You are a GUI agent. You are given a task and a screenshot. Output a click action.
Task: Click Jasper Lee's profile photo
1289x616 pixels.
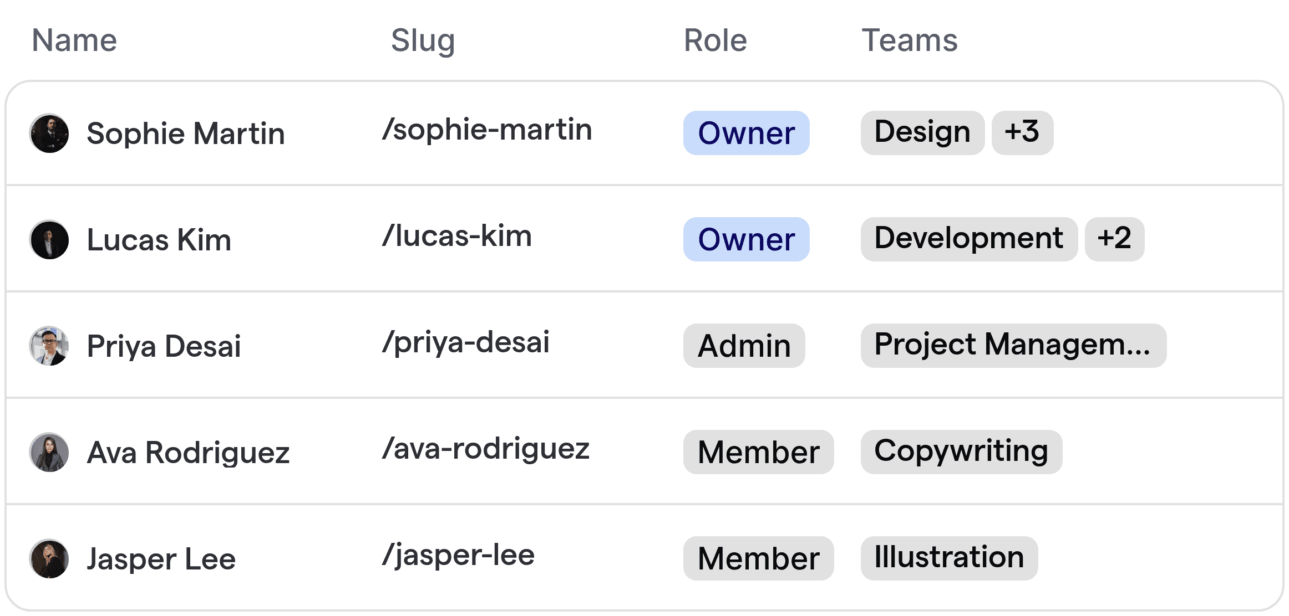click(x=49, y=558)
